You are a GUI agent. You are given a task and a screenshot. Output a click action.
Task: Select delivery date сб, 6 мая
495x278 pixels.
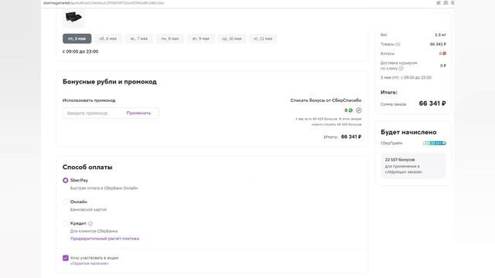[108, 39]
